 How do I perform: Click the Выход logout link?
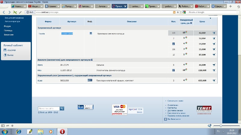(x=10, y=55)
